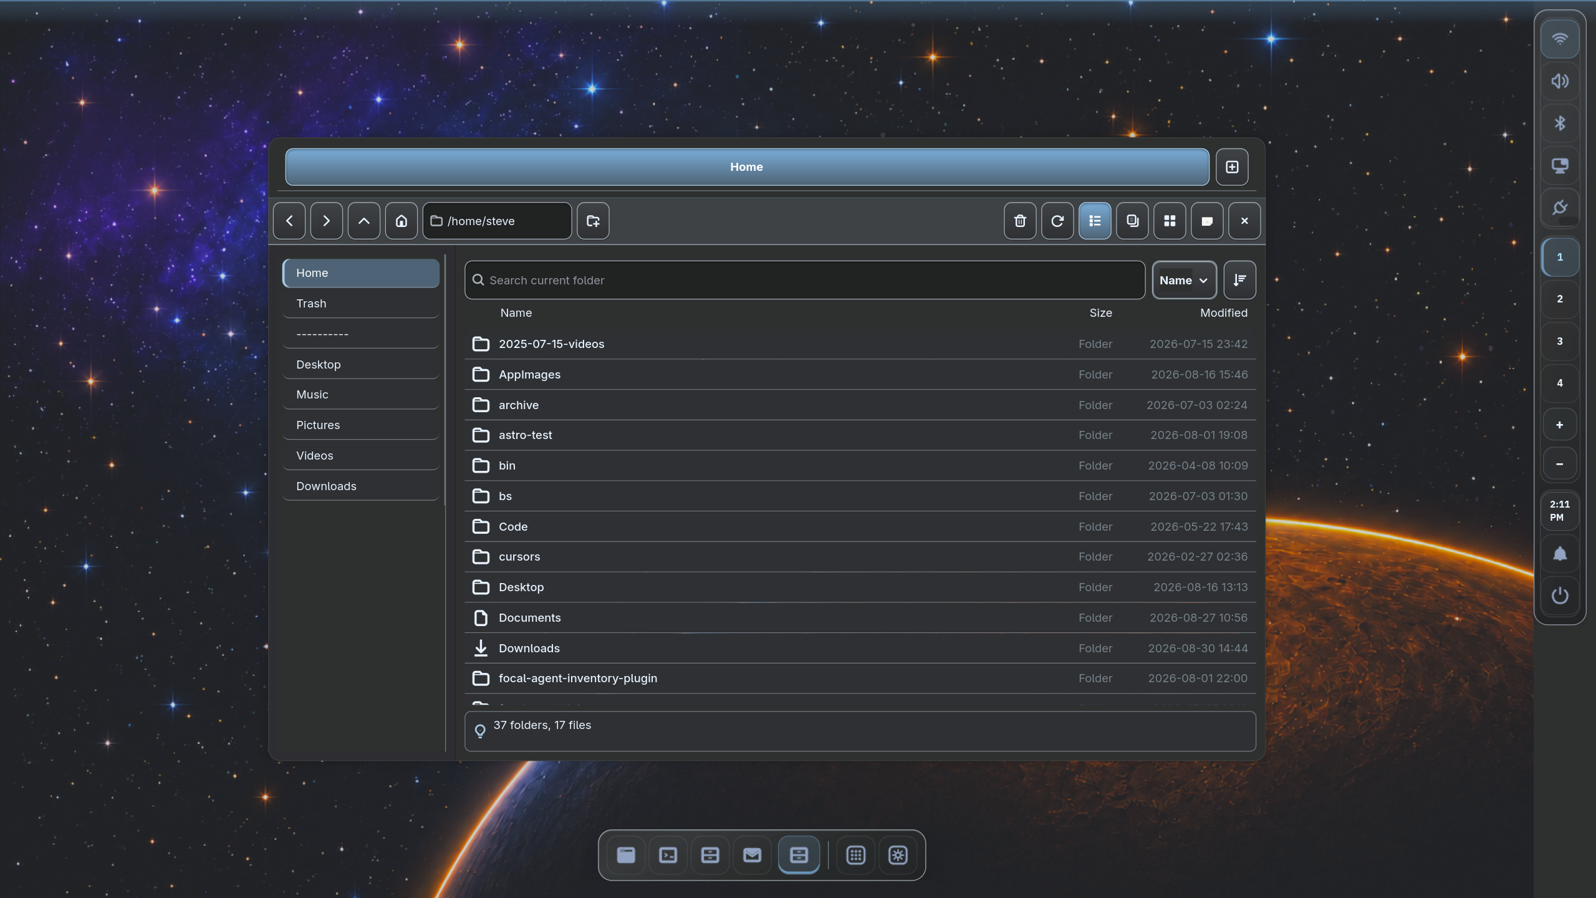1596x898 pixels.
Task: Select the AppImages folder row
Action: click(x=860, y=375)
